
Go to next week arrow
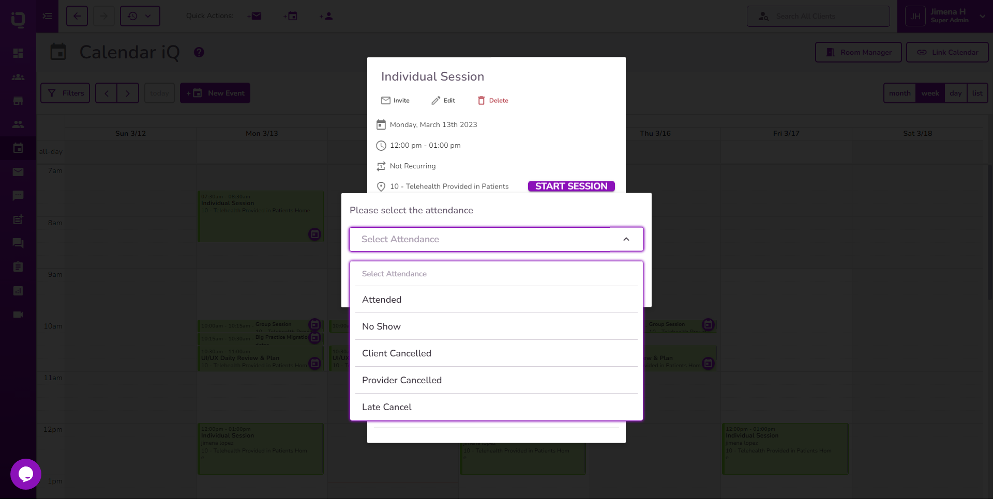click(x=128, y=93)
